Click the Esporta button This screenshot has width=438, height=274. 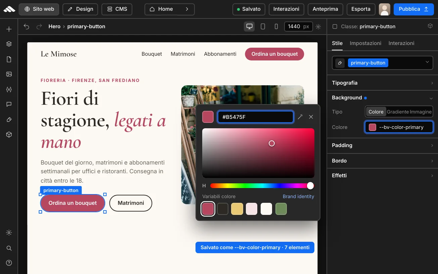click(361, 9)
